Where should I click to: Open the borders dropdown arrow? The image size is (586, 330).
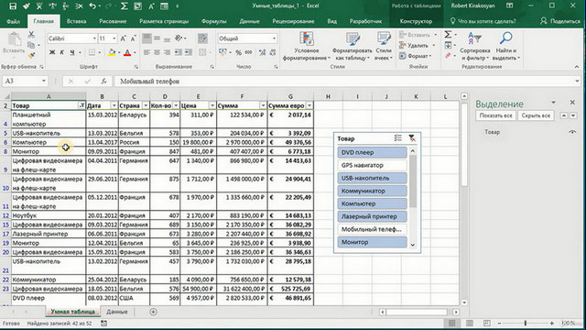tap(100, 52)
